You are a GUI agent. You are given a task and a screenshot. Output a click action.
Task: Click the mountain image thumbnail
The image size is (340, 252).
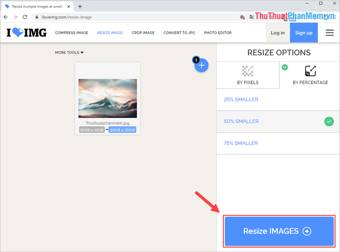click(x=107, y=99)
